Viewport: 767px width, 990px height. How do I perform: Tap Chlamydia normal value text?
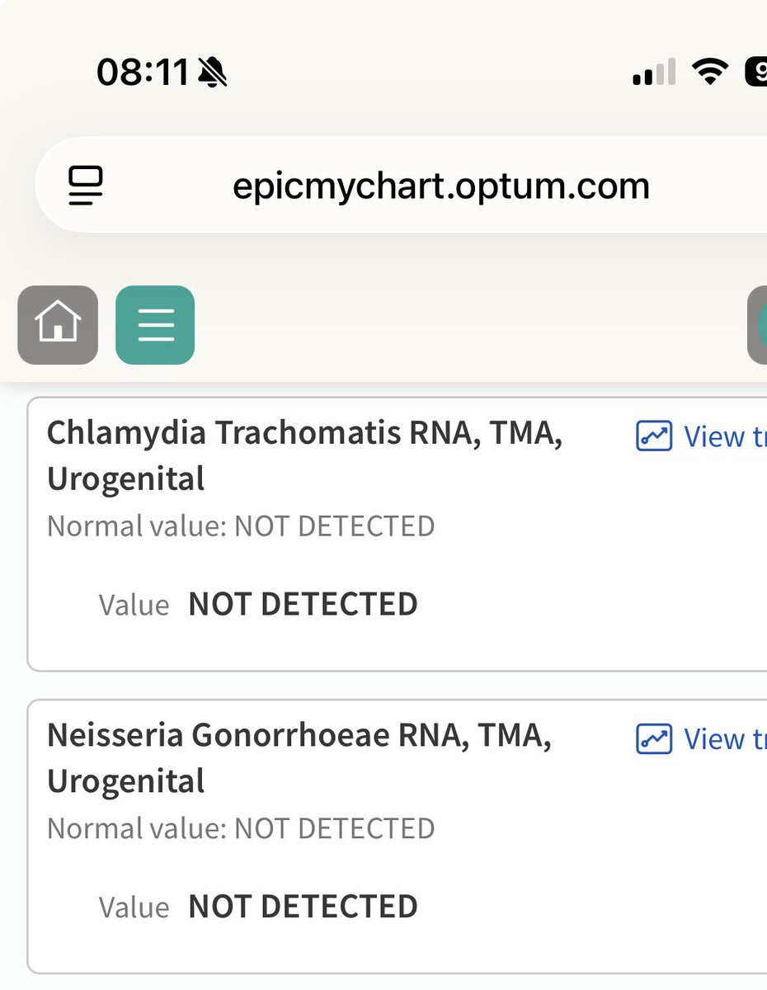click(x=241, y=526)
